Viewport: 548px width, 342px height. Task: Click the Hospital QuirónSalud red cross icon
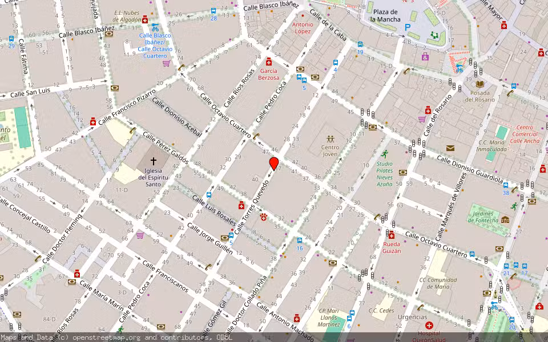[x=429, y=325]
